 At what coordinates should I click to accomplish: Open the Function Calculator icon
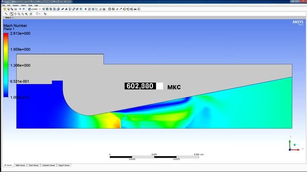pyautogui.click(x=124, y=9)
